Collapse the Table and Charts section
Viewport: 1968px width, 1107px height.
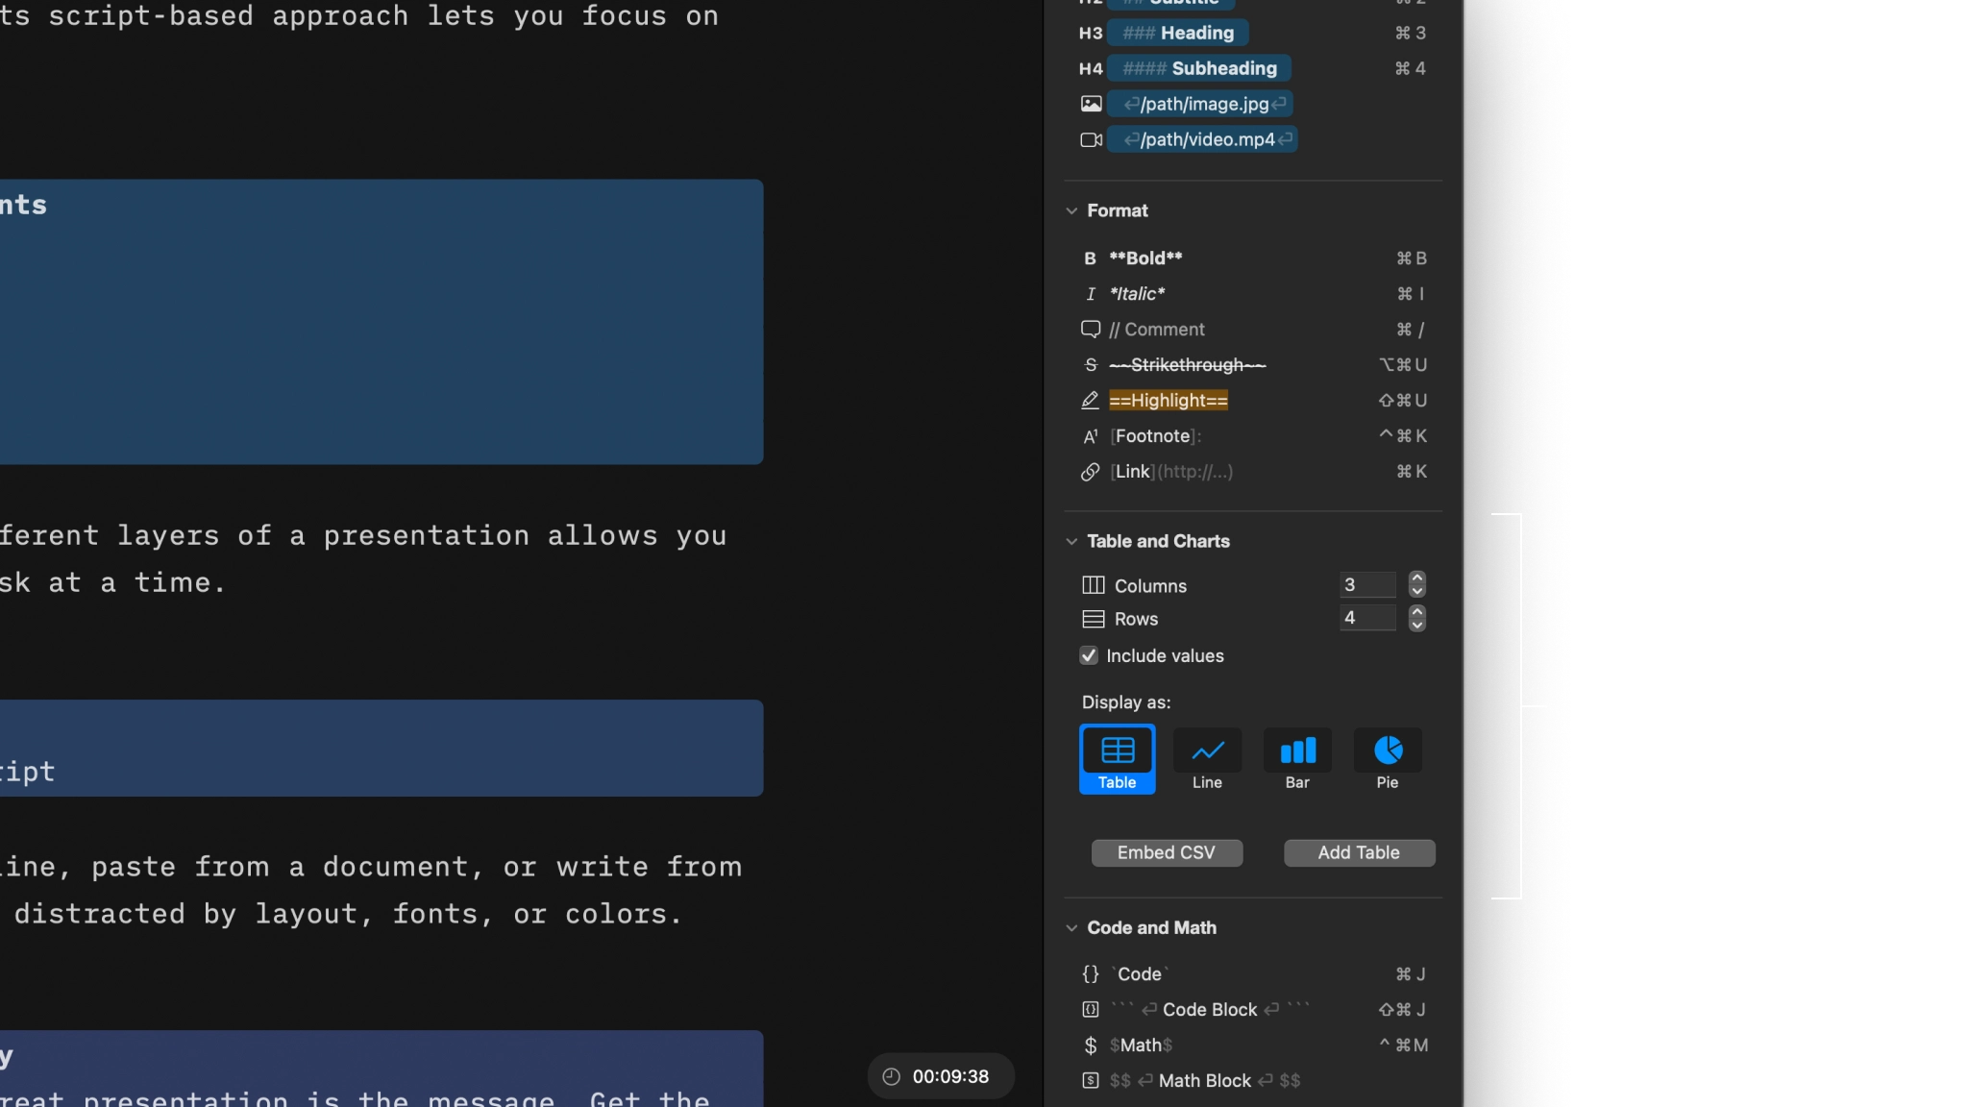[x=1071, y=541]
